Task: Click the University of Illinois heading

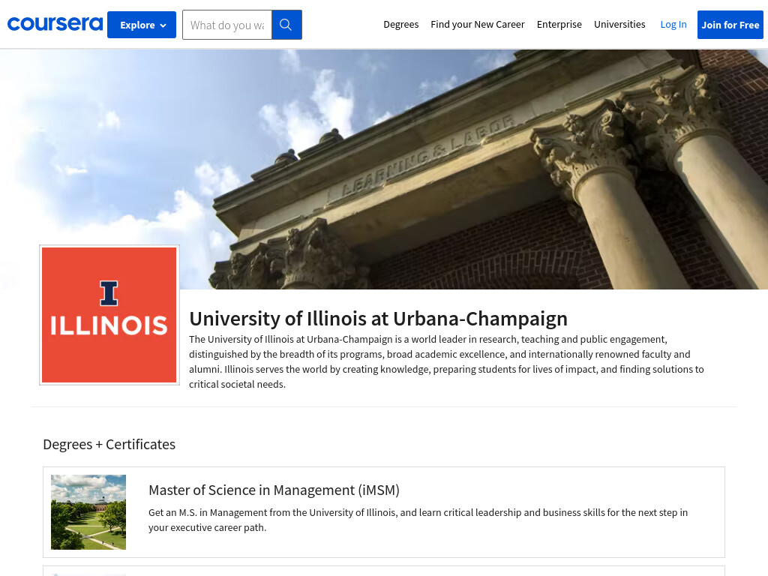Action: [x=378, y=318]
